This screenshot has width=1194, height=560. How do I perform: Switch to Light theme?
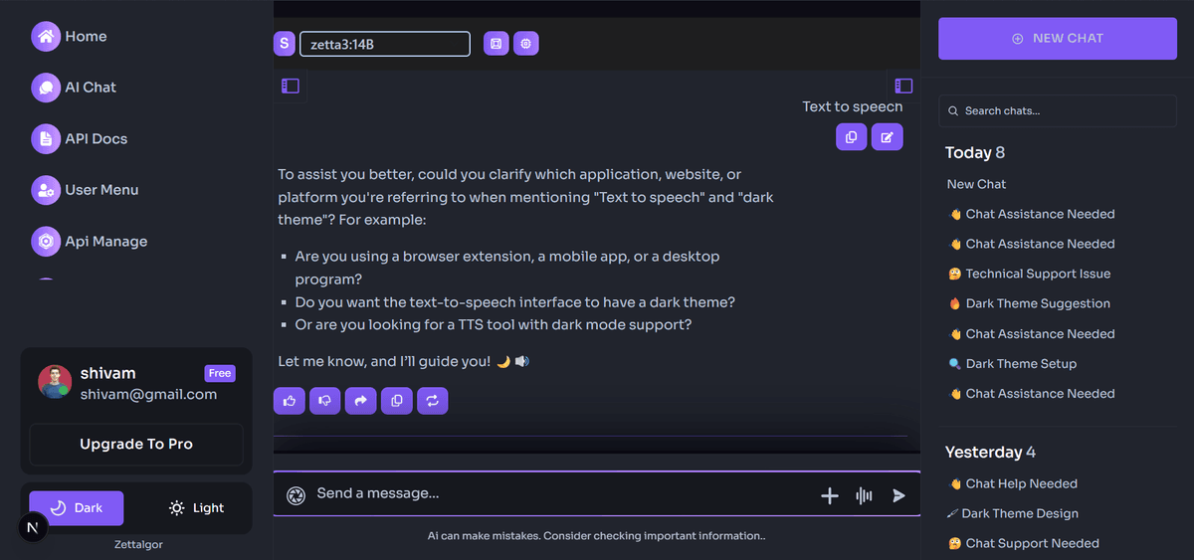[196, 508]
